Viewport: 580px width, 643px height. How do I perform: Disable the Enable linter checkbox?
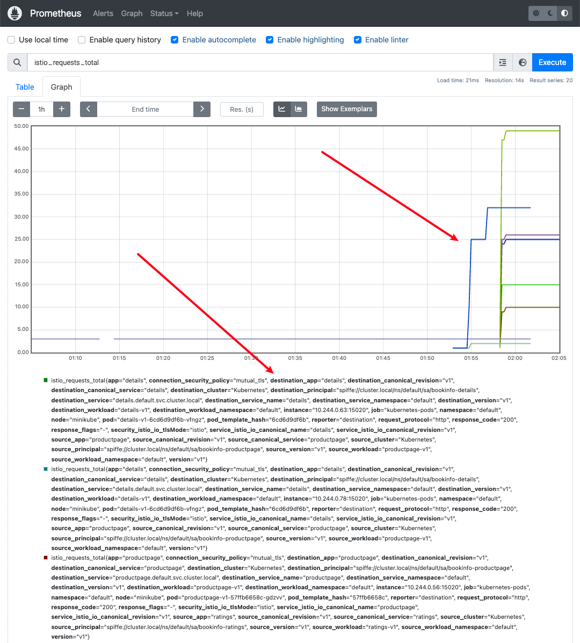358,40
